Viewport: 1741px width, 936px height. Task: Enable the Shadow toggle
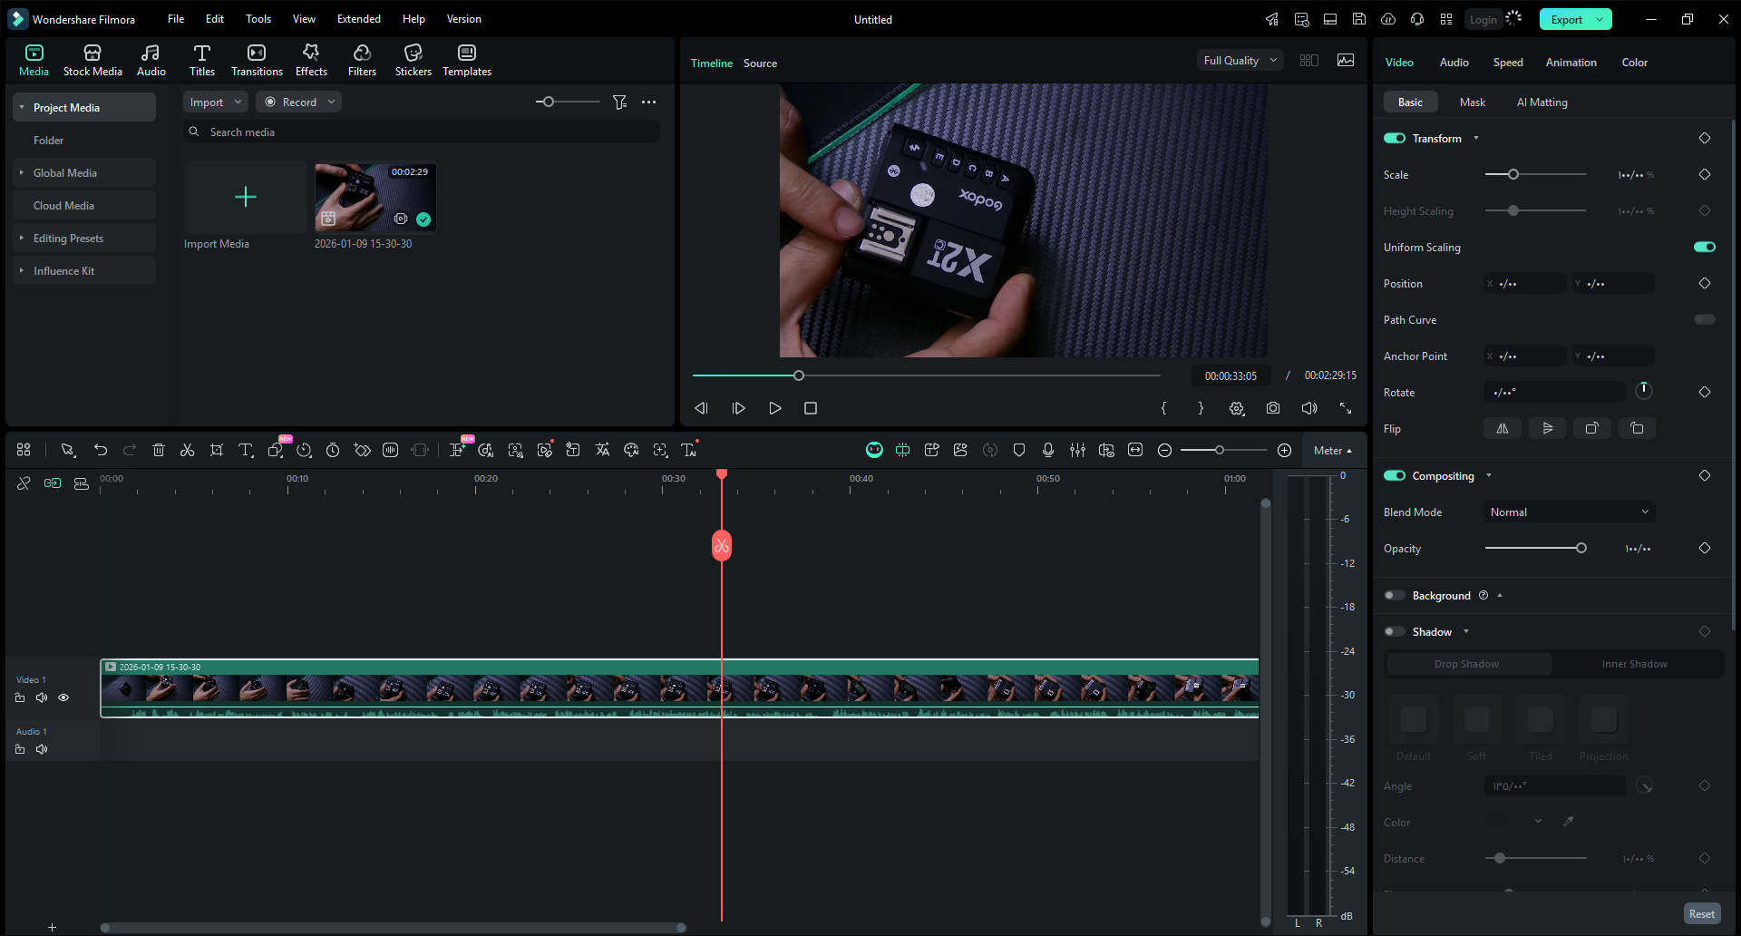[1395, 632]
